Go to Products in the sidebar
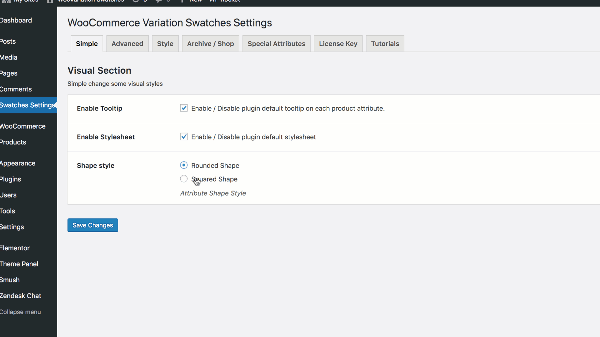The image size is (600, 337). [x=13, y=142]
